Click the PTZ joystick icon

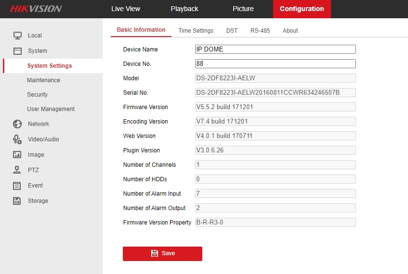17,170
